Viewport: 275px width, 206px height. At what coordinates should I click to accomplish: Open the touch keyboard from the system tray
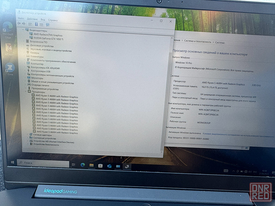click(x=226, y=171)
